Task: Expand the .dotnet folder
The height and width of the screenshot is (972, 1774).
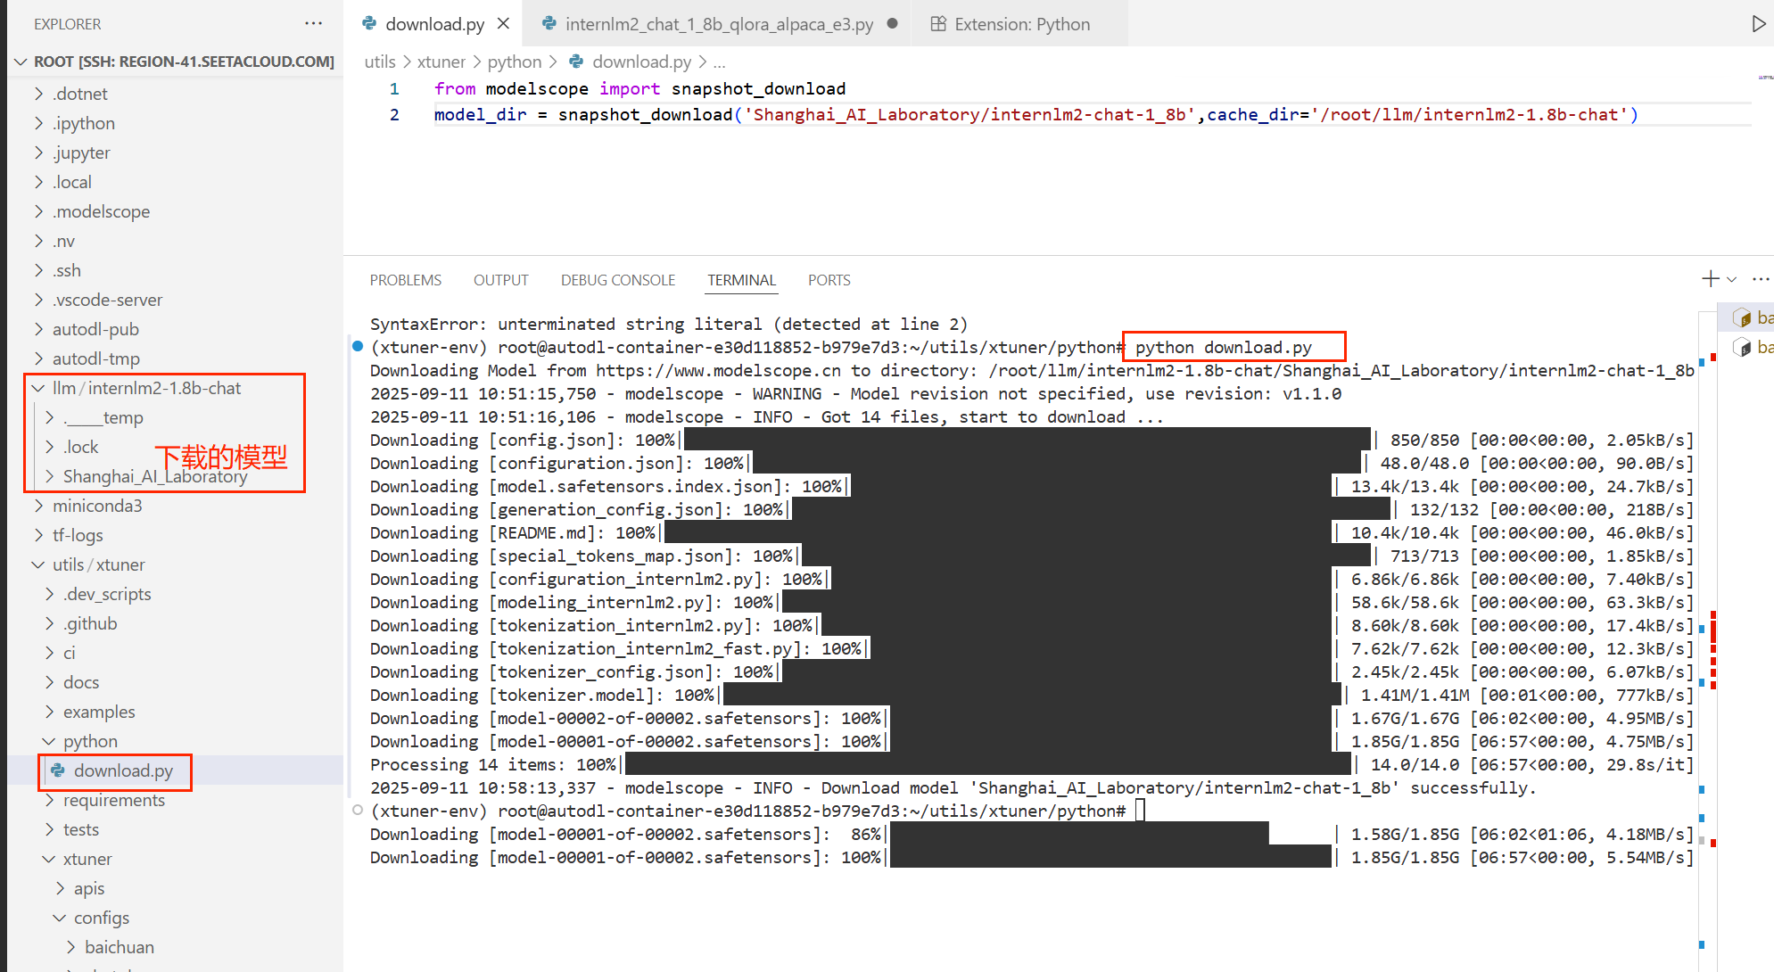Action: tap(175, 94)
